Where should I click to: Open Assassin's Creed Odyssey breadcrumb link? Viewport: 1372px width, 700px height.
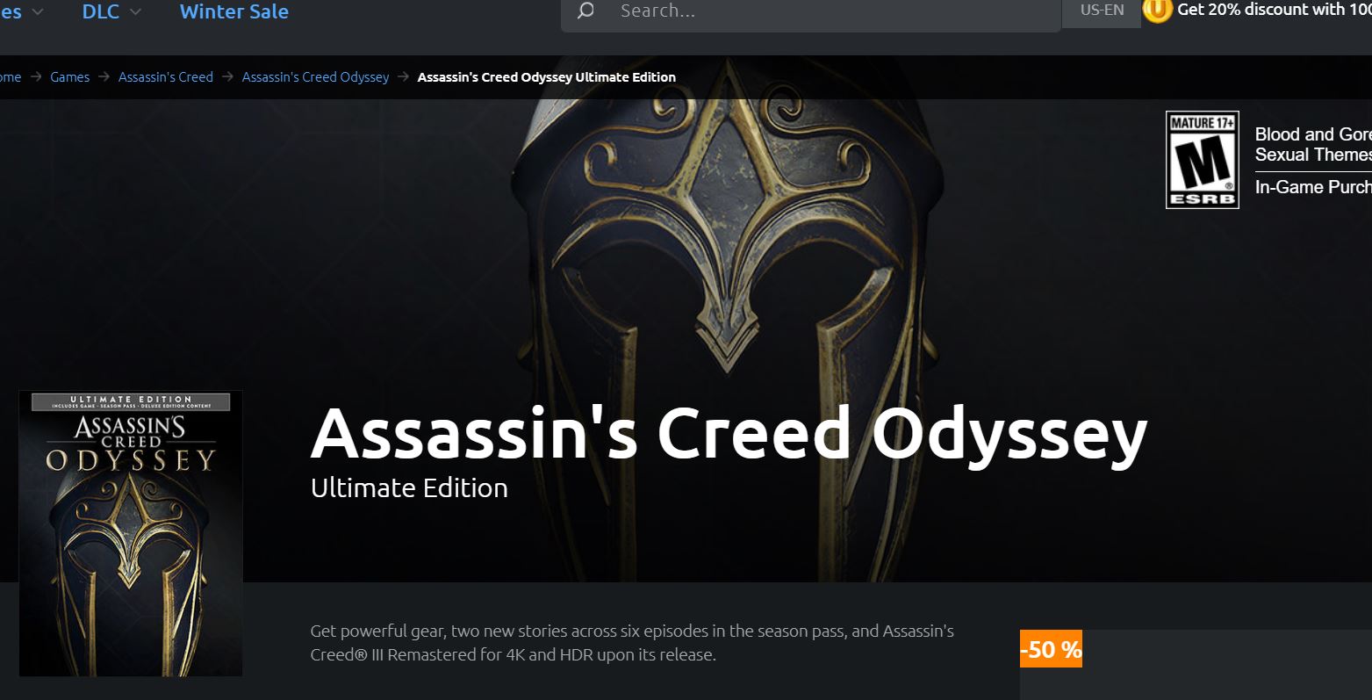[x=316, y=77]
